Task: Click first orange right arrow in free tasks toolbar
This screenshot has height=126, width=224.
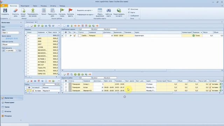Action: tap(75, 26)
